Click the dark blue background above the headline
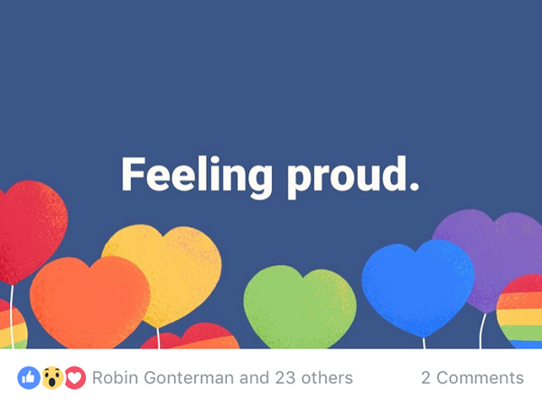The width and height of the screenshot is (542, 406). coord(271,72)
